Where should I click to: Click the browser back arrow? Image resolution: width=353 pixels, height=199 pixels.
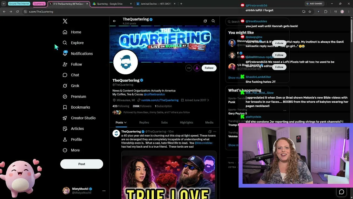[x=4, y=12]
